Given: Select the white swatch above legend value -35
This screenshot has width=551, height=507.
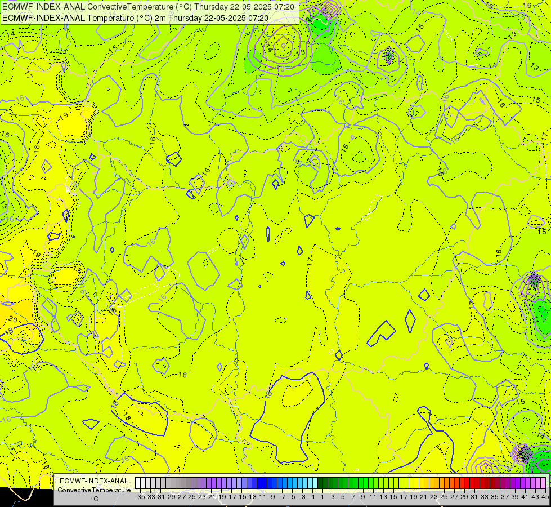Looking at the screenshot, I should tap(138, 483).
